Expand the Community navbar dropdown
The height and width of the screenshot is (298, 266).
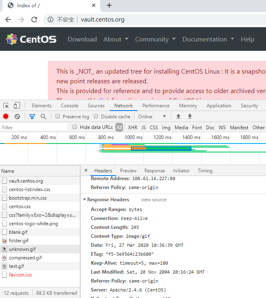point(155,39)
